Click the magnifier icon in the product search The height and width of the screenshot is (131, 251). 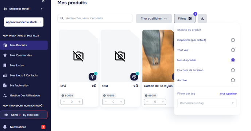click(x=62, y=18)
